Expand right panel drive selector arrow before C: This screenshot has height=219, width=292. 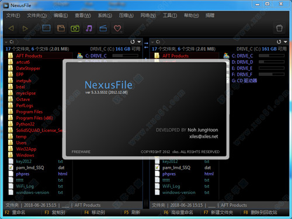pyautogui.click(x=152, y=42)
